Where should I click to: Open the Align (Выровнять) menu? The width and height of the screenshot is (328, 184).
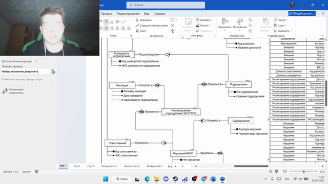[x=225, y=25]
